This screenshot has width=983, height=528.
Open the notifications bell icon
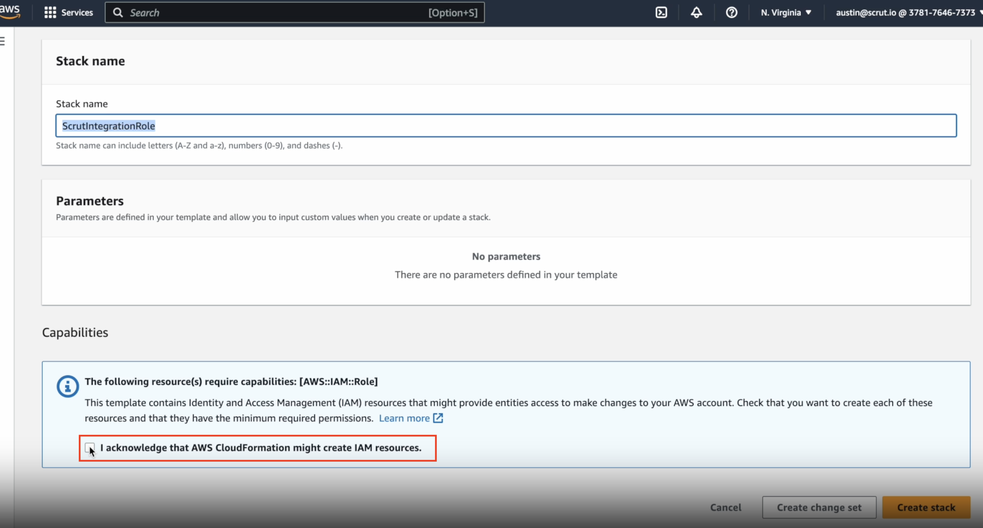696,13
